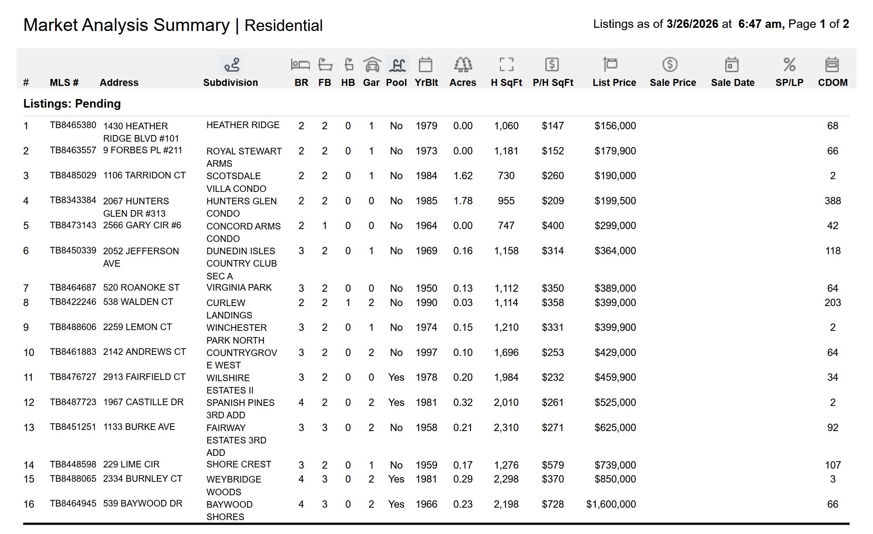The height and width of the screenshot is (534, 873).
Task: Select the 539 BAYWOOD DR listing
Action: (142, 503)
